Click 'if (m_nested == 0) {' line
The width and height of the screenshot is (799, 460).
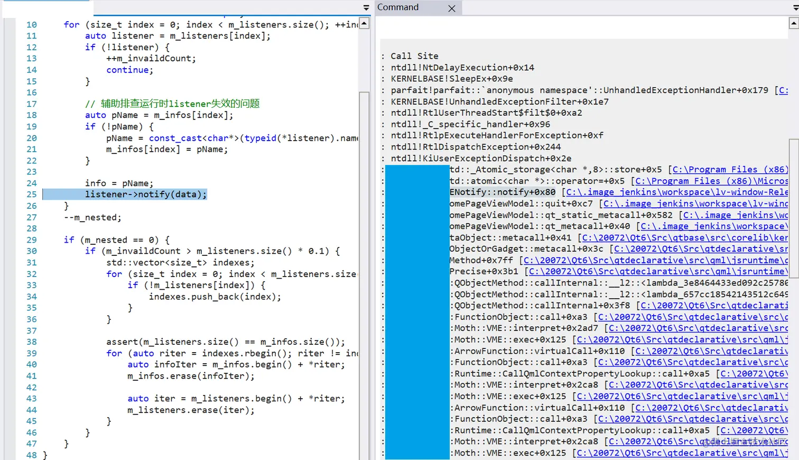[x=117, y=240]
